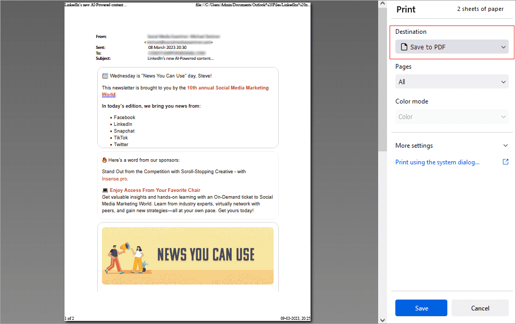
Task: Click the 'LinkedIn' bullet item in preview
Action: point(123,124)
